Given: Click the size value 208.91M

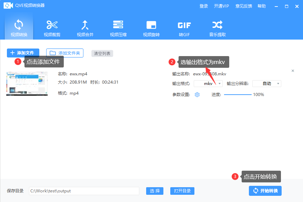Looking at the screenshot, I should pos(78,82).
